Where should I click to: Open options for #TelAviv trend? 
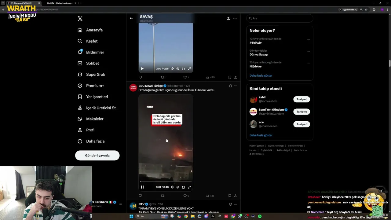(x=308, y=39)
